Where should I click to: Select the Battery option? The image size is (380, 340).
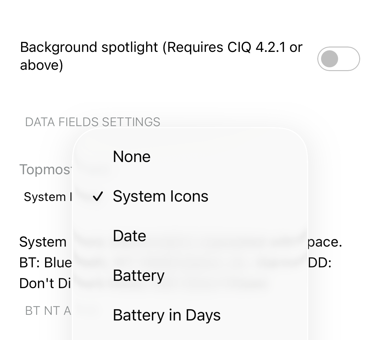click(139, 276)
